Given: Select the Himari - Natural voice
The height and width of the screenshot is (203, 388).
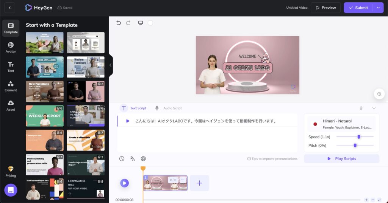Looking at the screenshot, I should pyautogui.click(x=342, y=124).
